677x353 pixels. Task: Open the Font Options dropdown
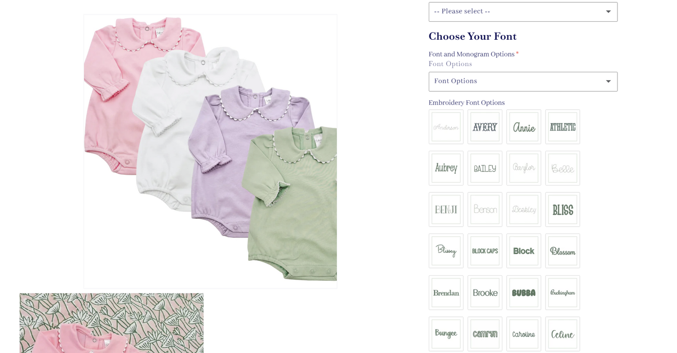point(523,82)
